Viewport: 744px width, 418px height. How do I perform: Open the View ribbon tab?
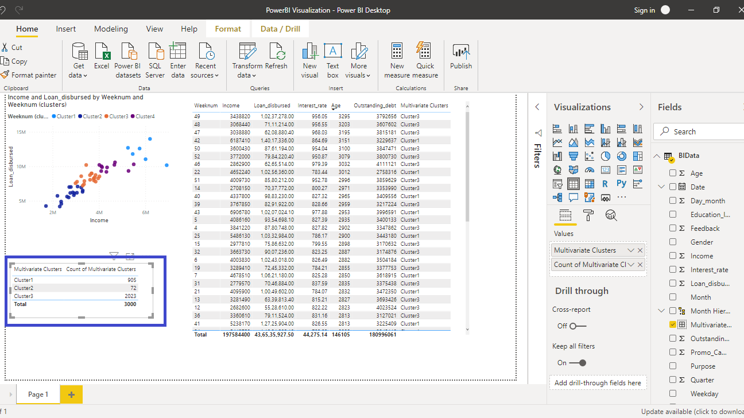(x=154, y=29)
